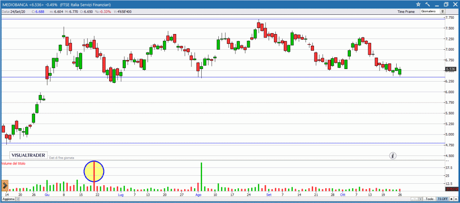Expand side panel with orange chevron arrow

[x=4, y=186]
